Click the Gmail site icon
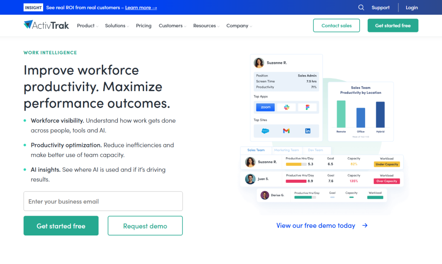442x264 pixels. (287, 131)
